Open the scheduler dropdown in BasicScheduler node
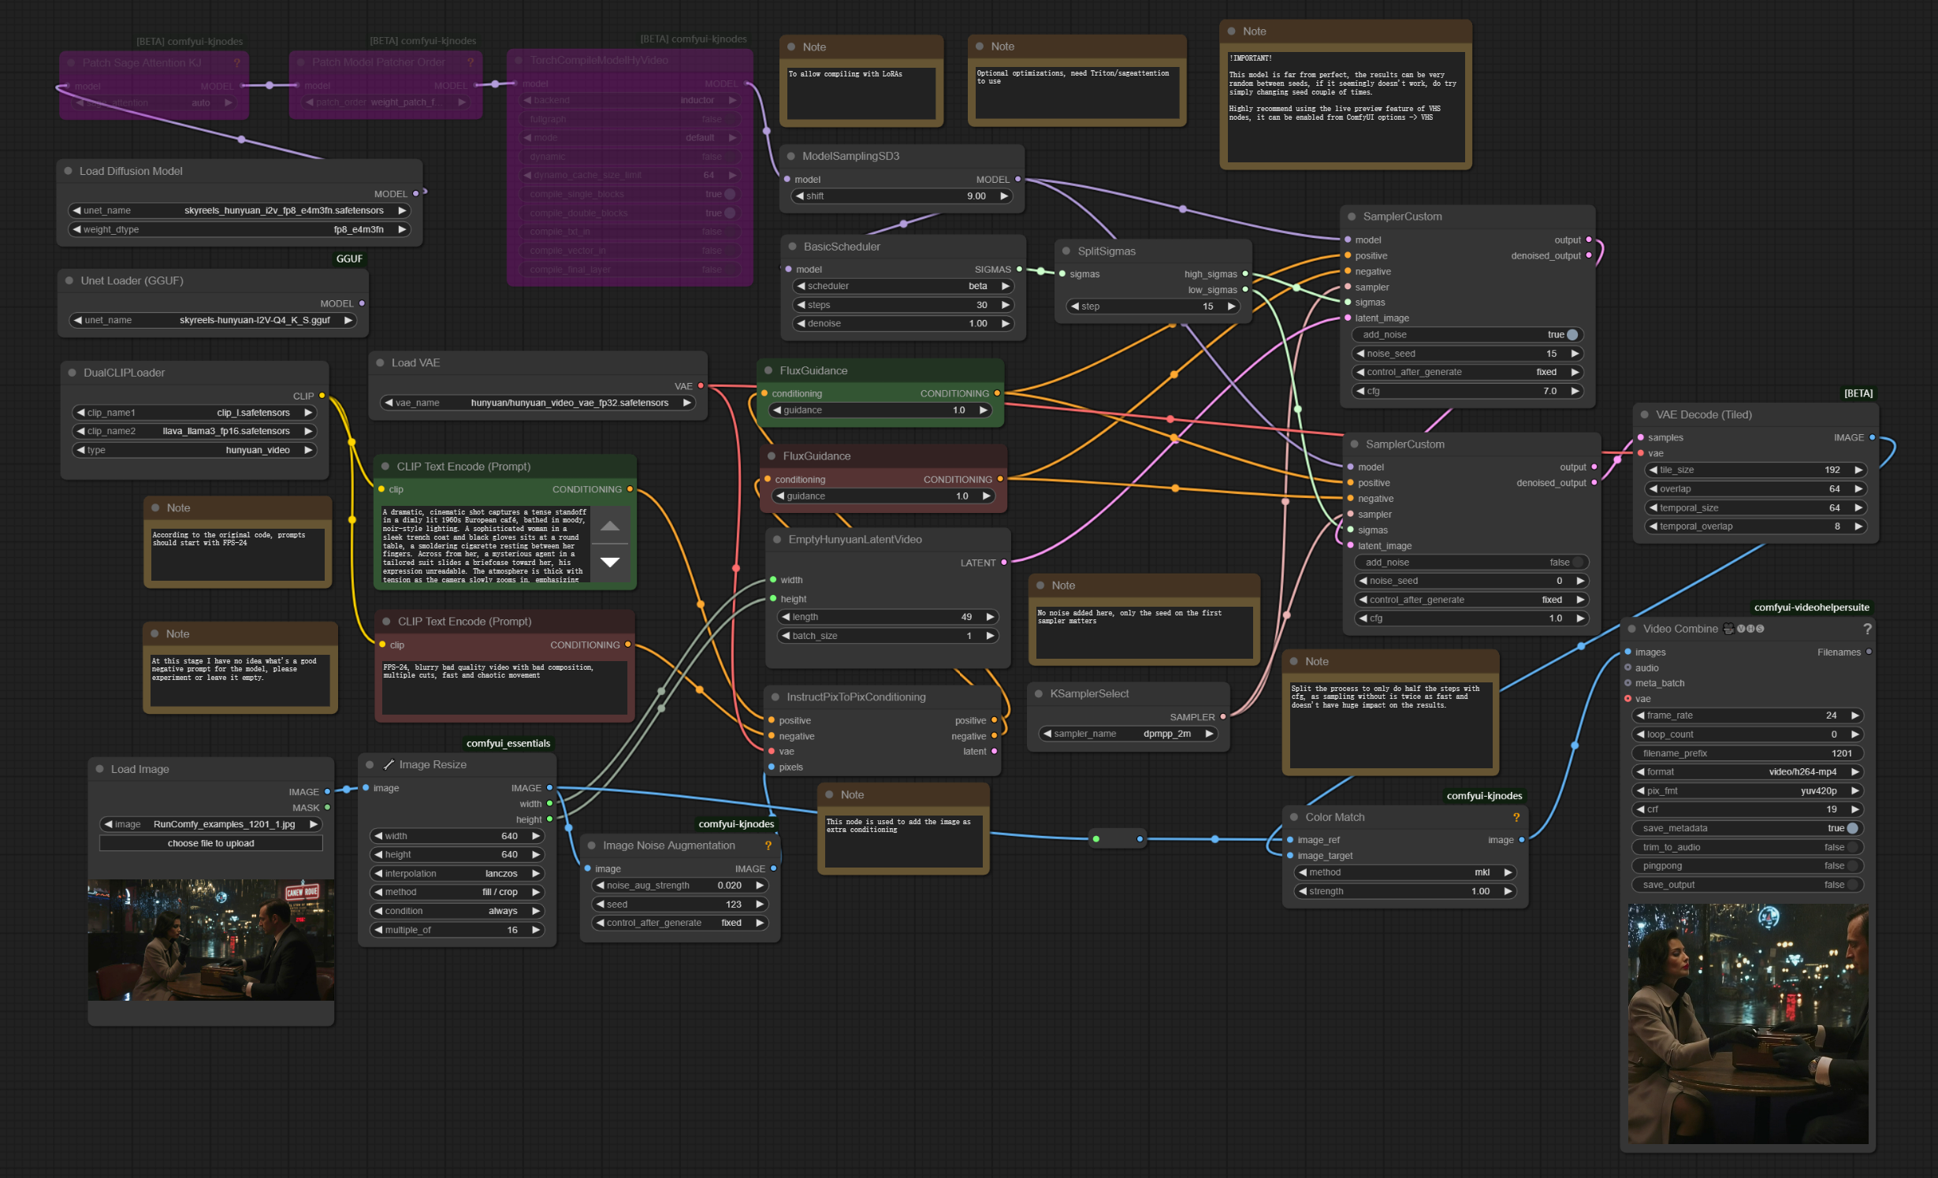The width and height of the screenshot is (1938, 1178). [x=902, y=286]
